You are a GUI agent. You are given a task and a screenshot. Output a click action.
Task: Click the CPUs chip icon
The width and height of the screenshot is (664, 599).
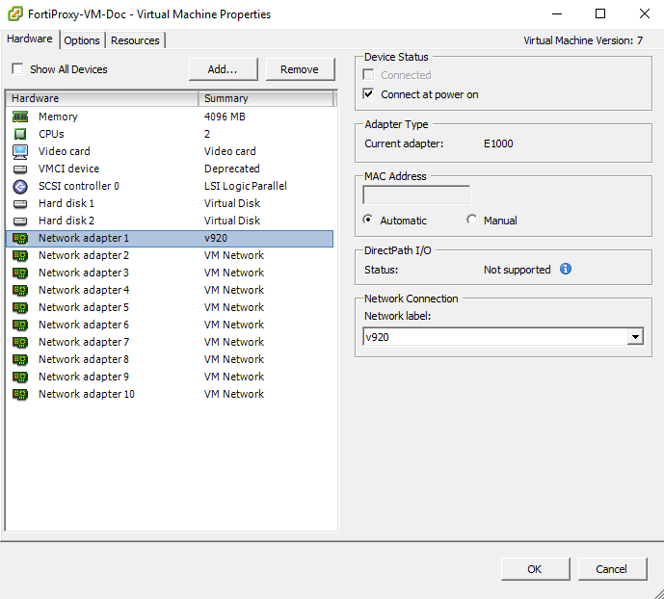pos(20,134)
